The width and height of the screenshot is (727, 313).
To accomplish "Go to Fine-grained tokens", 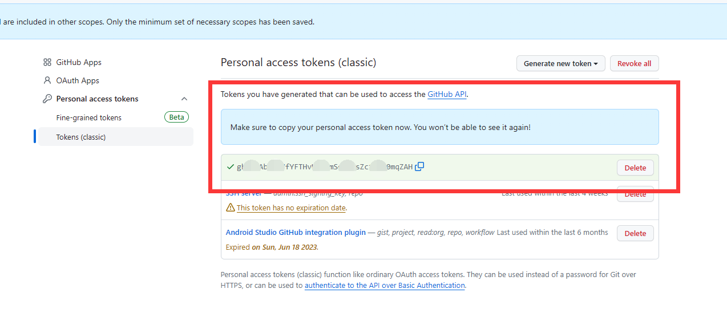I will (89, 117).
